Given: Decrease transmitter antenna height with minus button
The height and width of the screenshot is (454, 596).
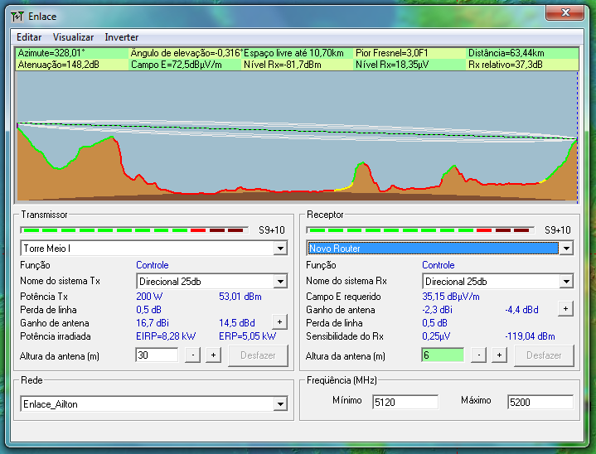Looking at the screenshot, I should click(192, 355).
